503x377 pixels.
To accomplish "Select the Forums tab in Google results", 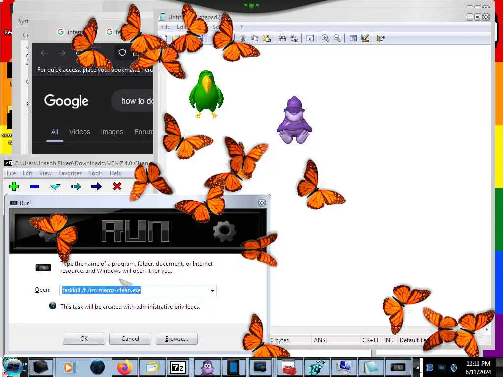I will (143, 132).
